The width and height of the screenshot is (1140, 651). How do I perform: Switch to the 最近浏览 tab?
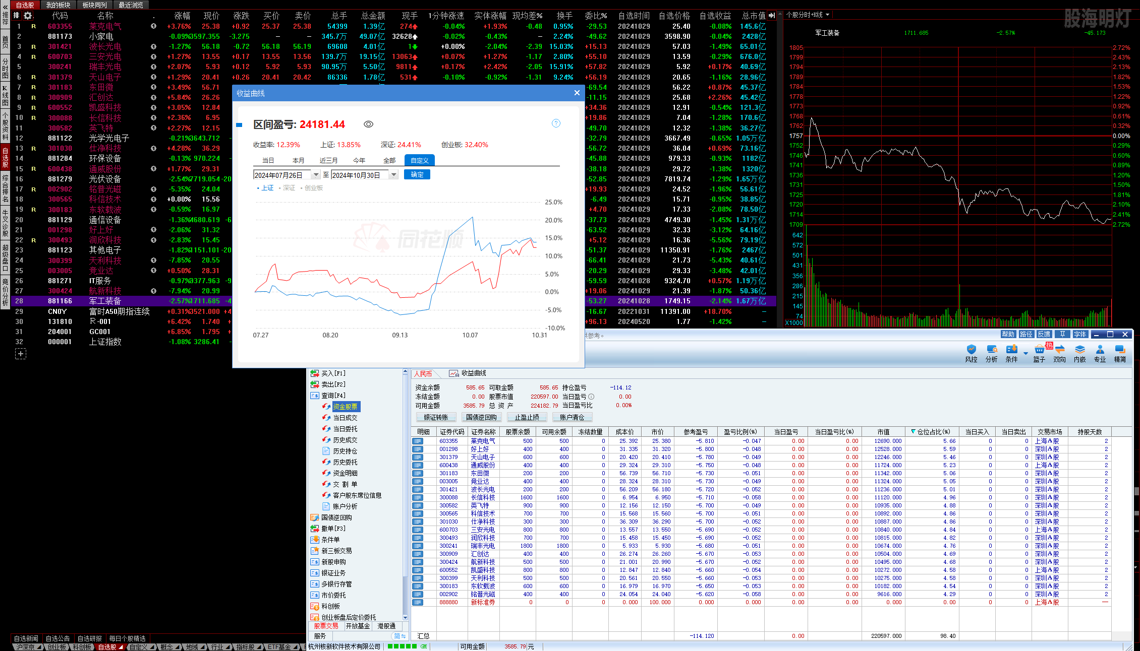[131, 5]
